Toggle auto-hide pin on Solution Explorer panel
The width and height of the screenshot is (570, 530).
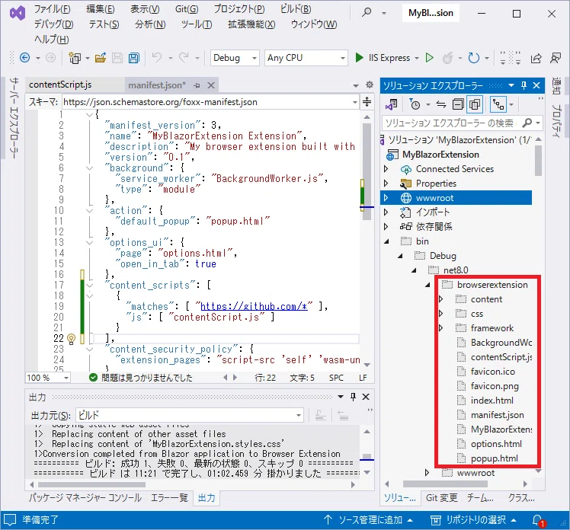[524, 85]
